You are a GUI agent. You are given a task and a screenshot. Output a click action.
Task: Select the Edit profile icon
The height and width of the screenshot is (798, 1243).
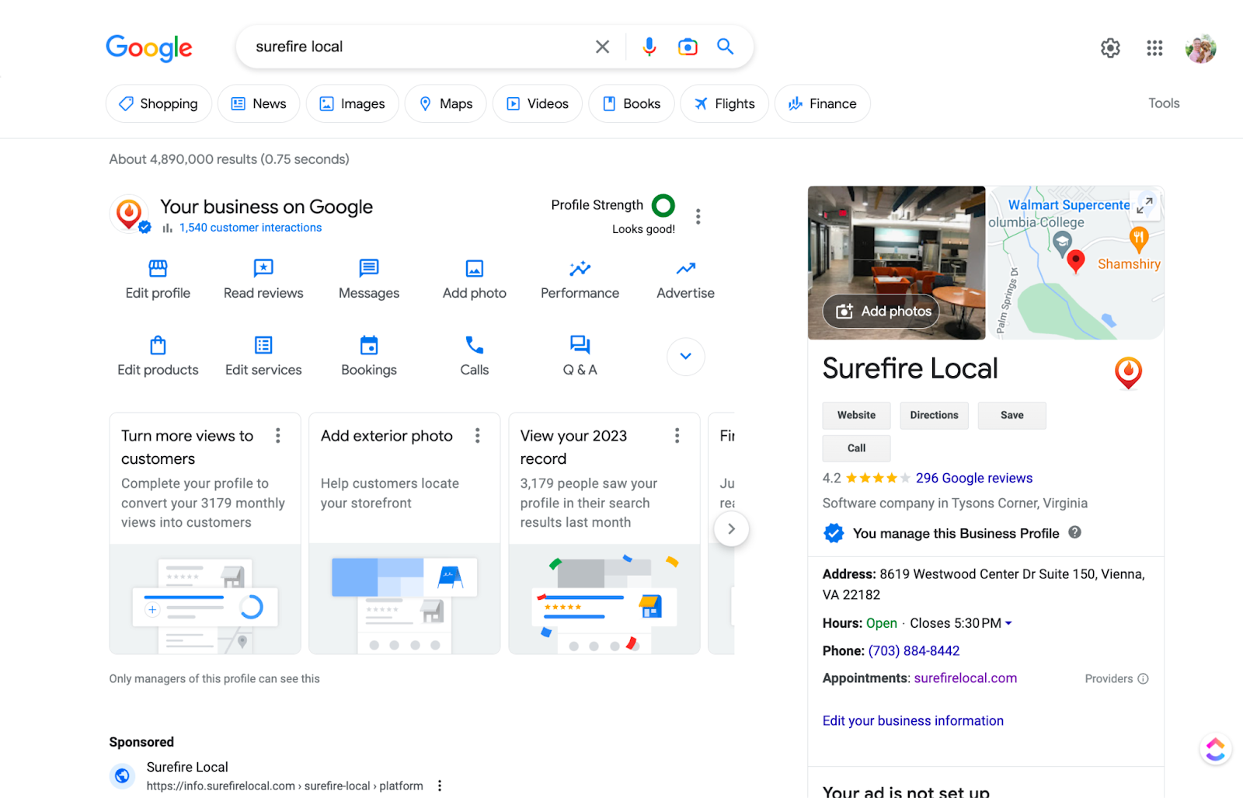(157, 270)
